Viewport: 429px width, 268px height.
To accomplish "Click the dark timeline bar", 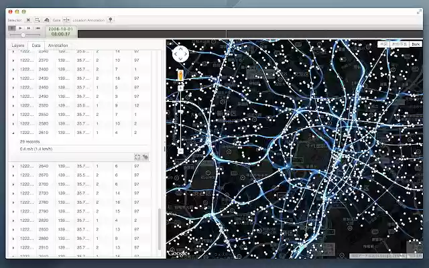I will [250, 34].
